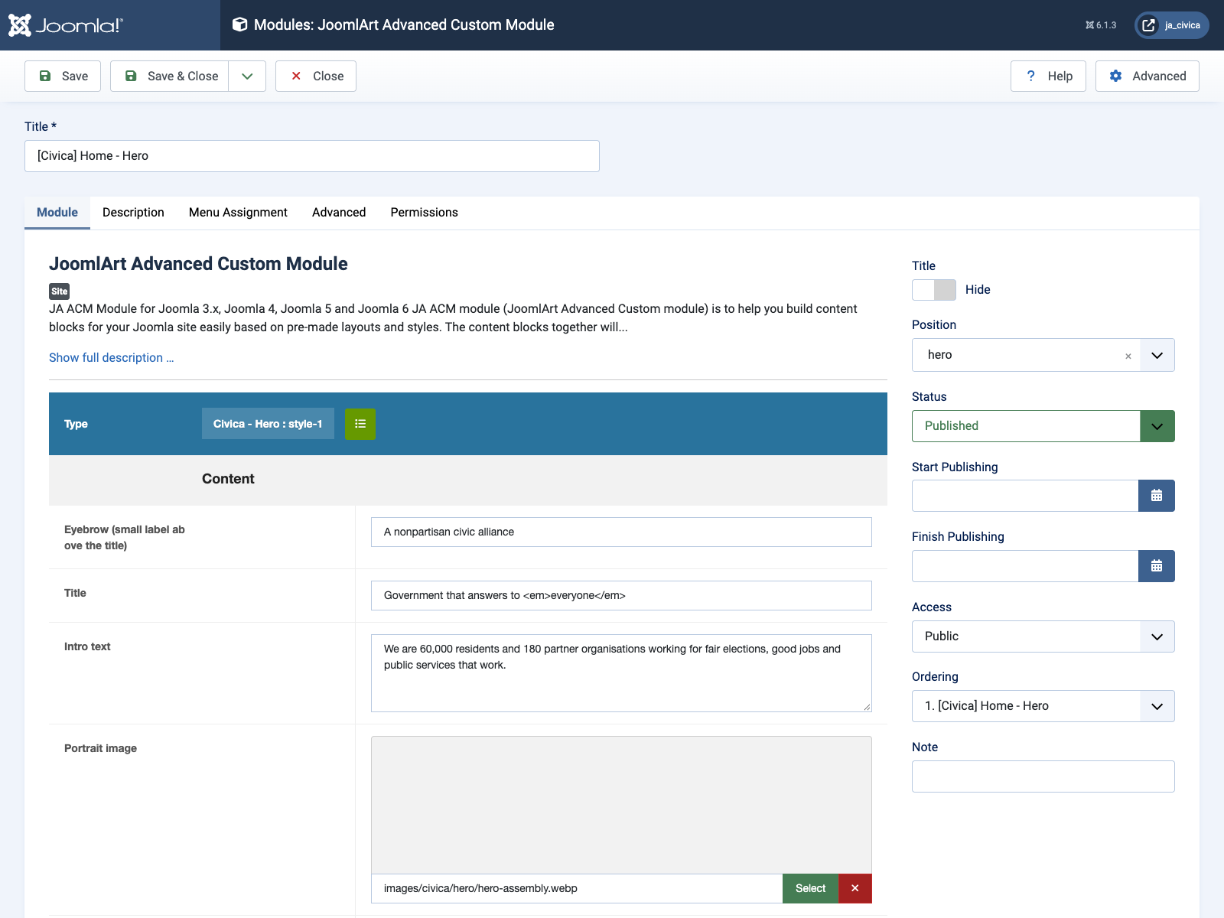
Task: Click the module Title input field
Action: (x=312, y=156)
